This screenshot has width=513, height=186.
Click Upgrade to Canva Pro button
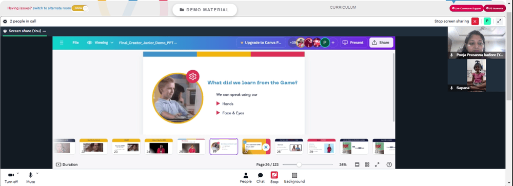coord(261,43)
